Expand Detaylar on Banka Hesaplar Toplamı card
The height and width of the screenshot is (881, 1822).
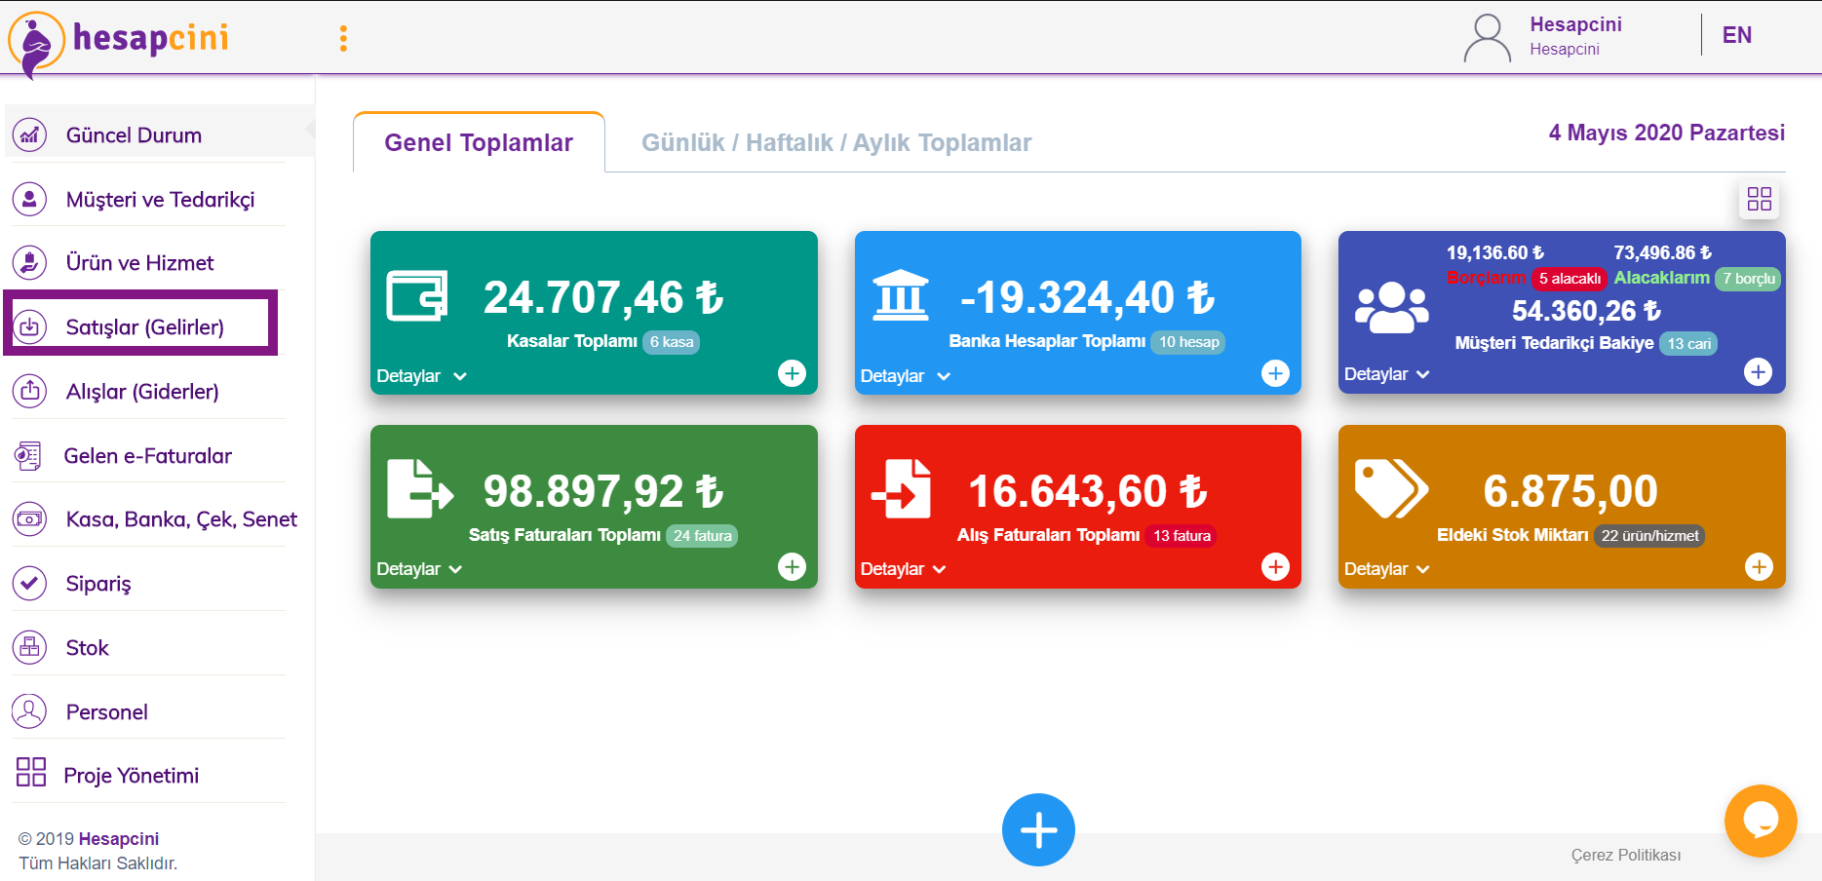pos(905,375)
